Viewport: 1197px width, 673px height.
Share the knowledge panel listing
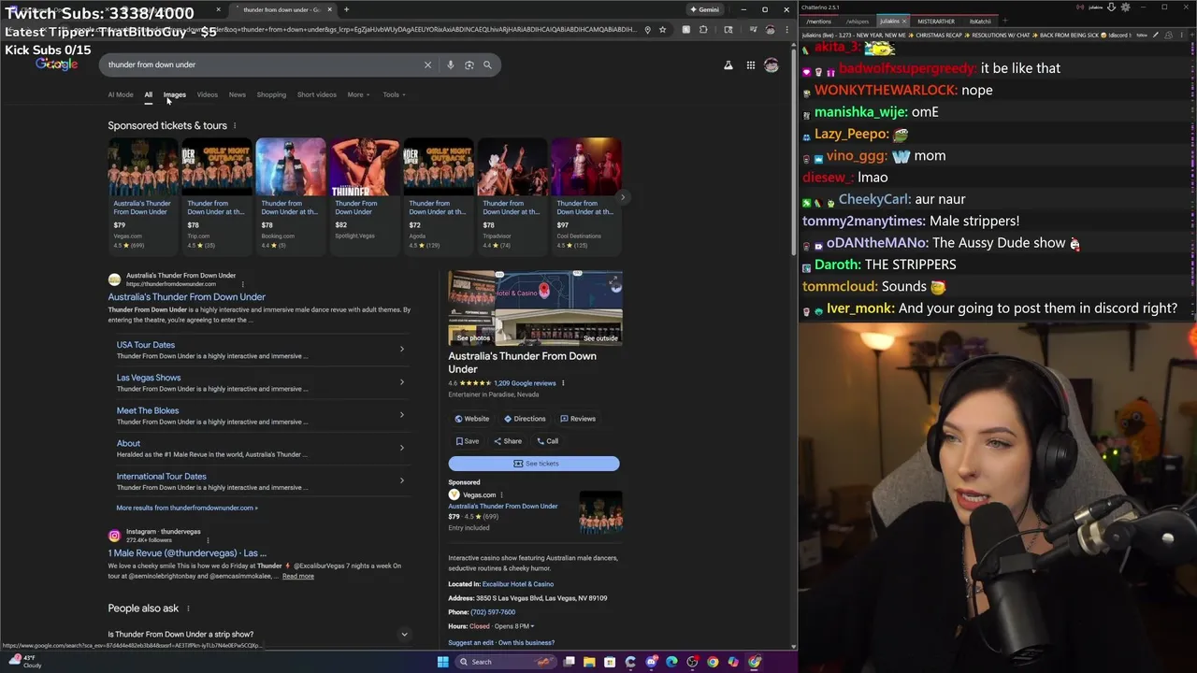508,441
